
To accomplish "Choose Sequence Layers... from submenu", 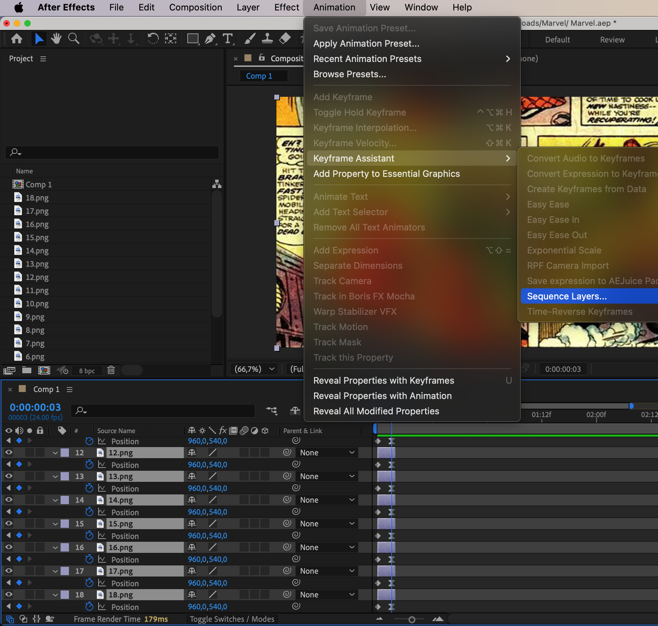I will tap(566, 296).
